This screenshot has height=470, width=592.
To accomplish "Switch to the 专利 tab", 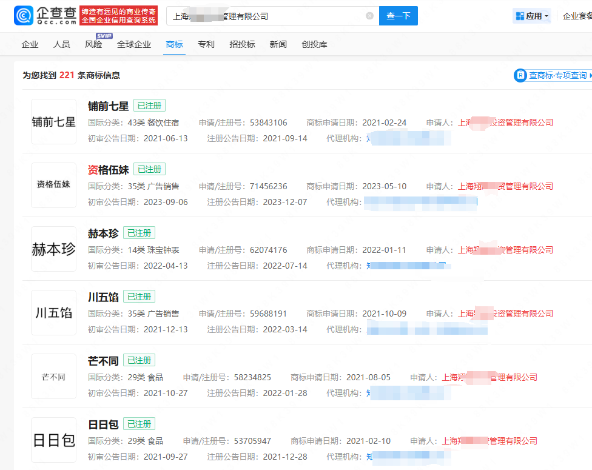I will [206, 44].
